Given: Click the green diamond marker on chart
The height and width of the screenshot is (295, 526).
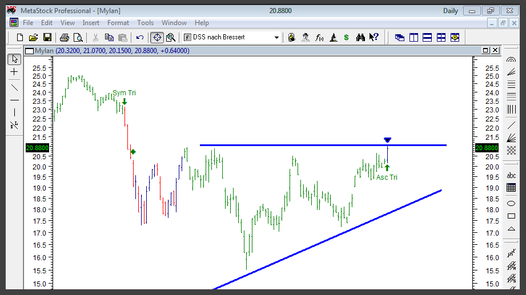Looking at the screenshot, I should click(x=133, y=152).
